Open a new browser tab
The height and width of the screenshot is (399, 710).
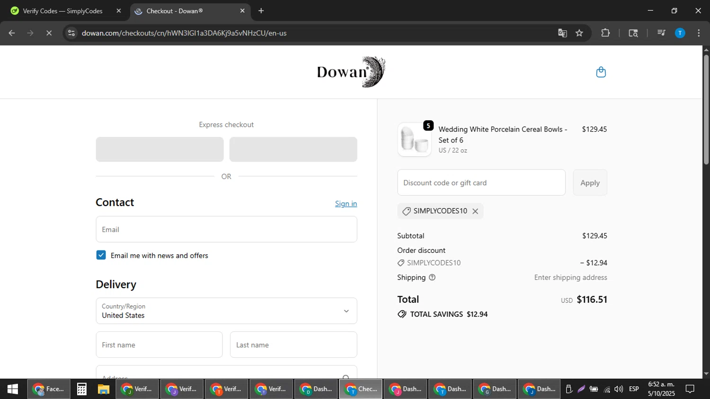[x=261, y=11]
